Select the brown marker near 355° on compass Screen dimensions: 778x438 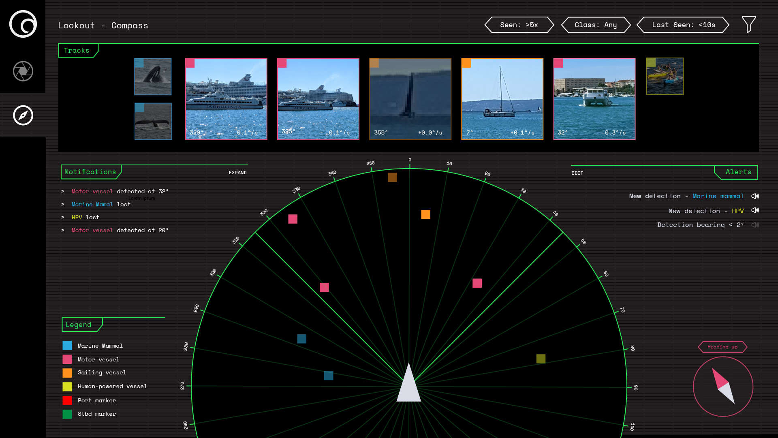click(x=392, y=177)
